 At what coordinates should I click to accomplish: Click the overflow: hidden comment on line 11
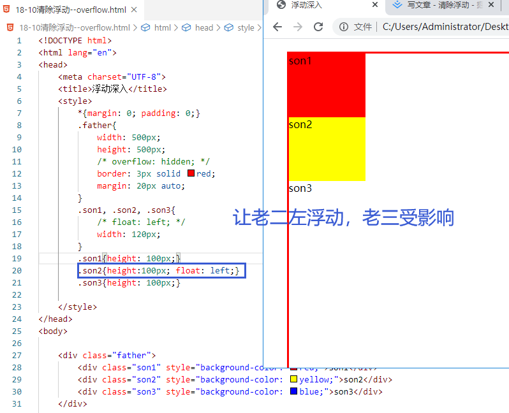coord(154,161)
